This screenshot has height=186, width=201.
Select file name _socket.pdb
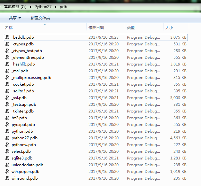23,84
